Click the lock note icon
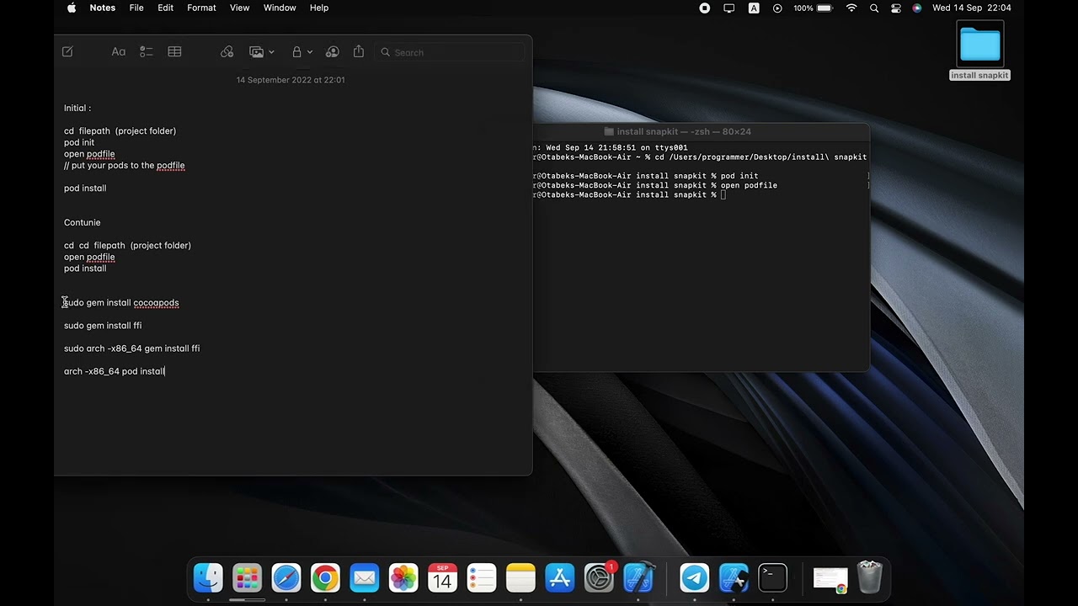Image resolution: width=1078 pixels, height=606 pixels. pos(296,52)
